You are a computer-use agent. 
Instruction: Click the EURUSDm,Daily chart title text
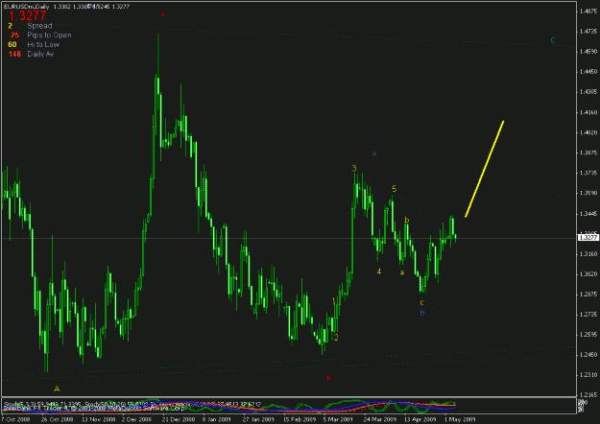tap(27, 7)
